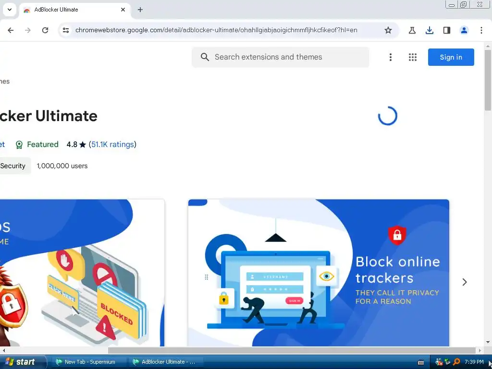Open the on-screen keyboard tray icon
492x369 pixels.
tap(421, 362)
